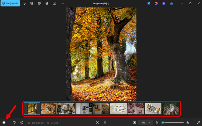Viewport: 202px width, 126px height.
Task: Select the monkeys thumbnail in the filmstrip
Action: 170,109
